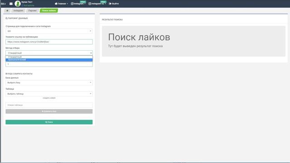Click the green Поиск search button
The image size is (290, 163).
click(x=49, y=122)
